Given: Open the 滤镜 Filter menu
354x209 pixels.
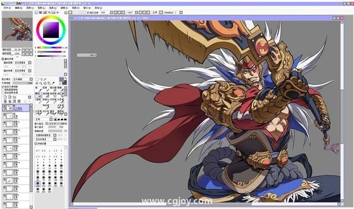Looking at the screenshot, I should [64, 8].
